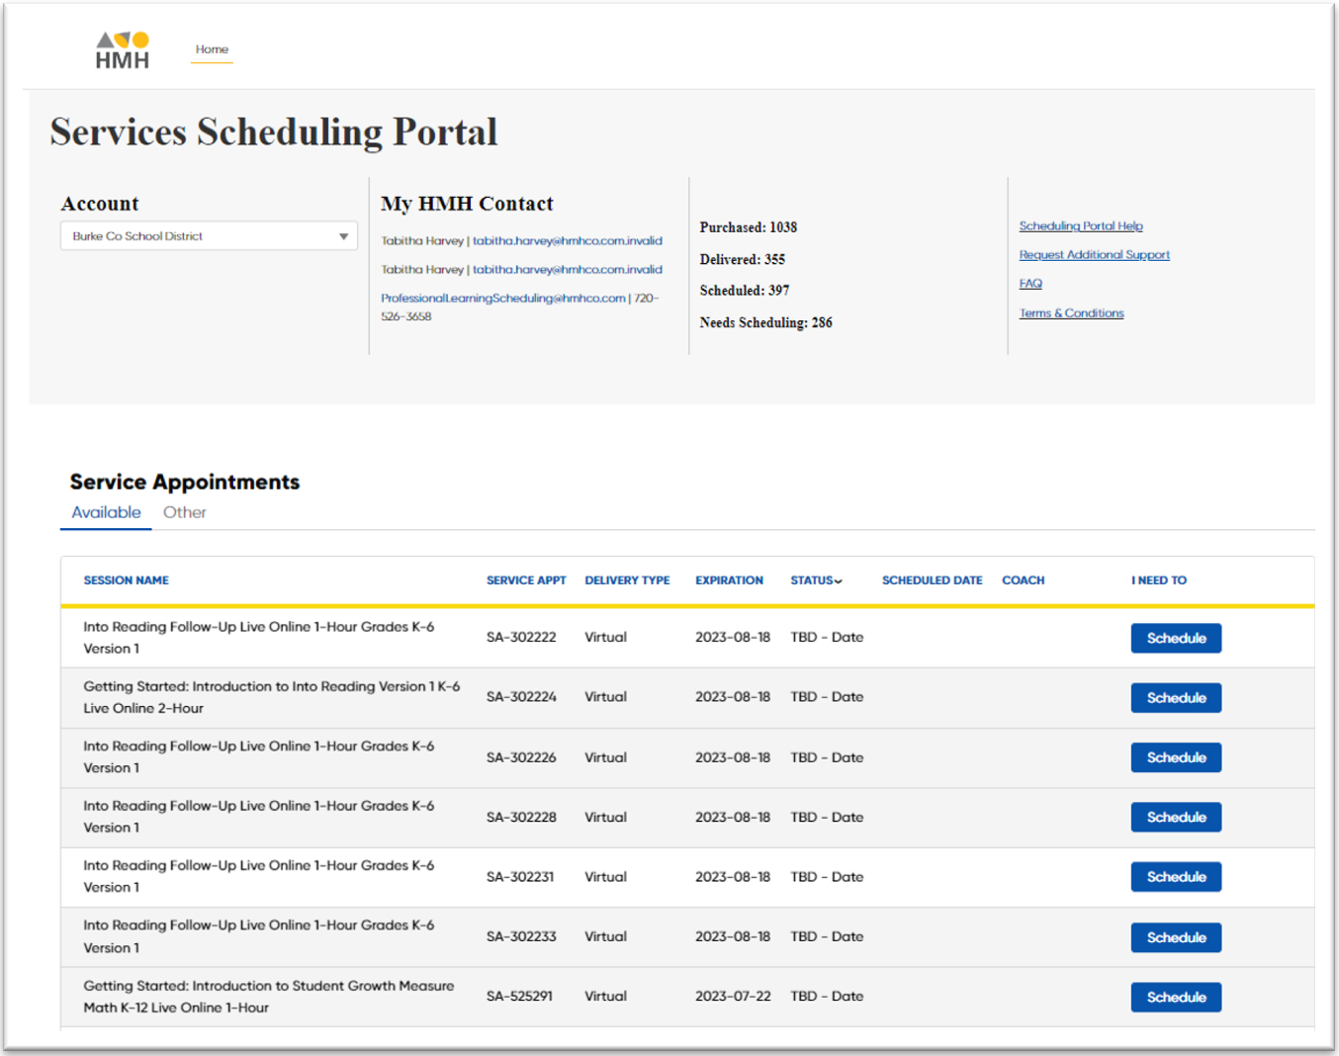View the Terms & Conditions

point(1071,312)
